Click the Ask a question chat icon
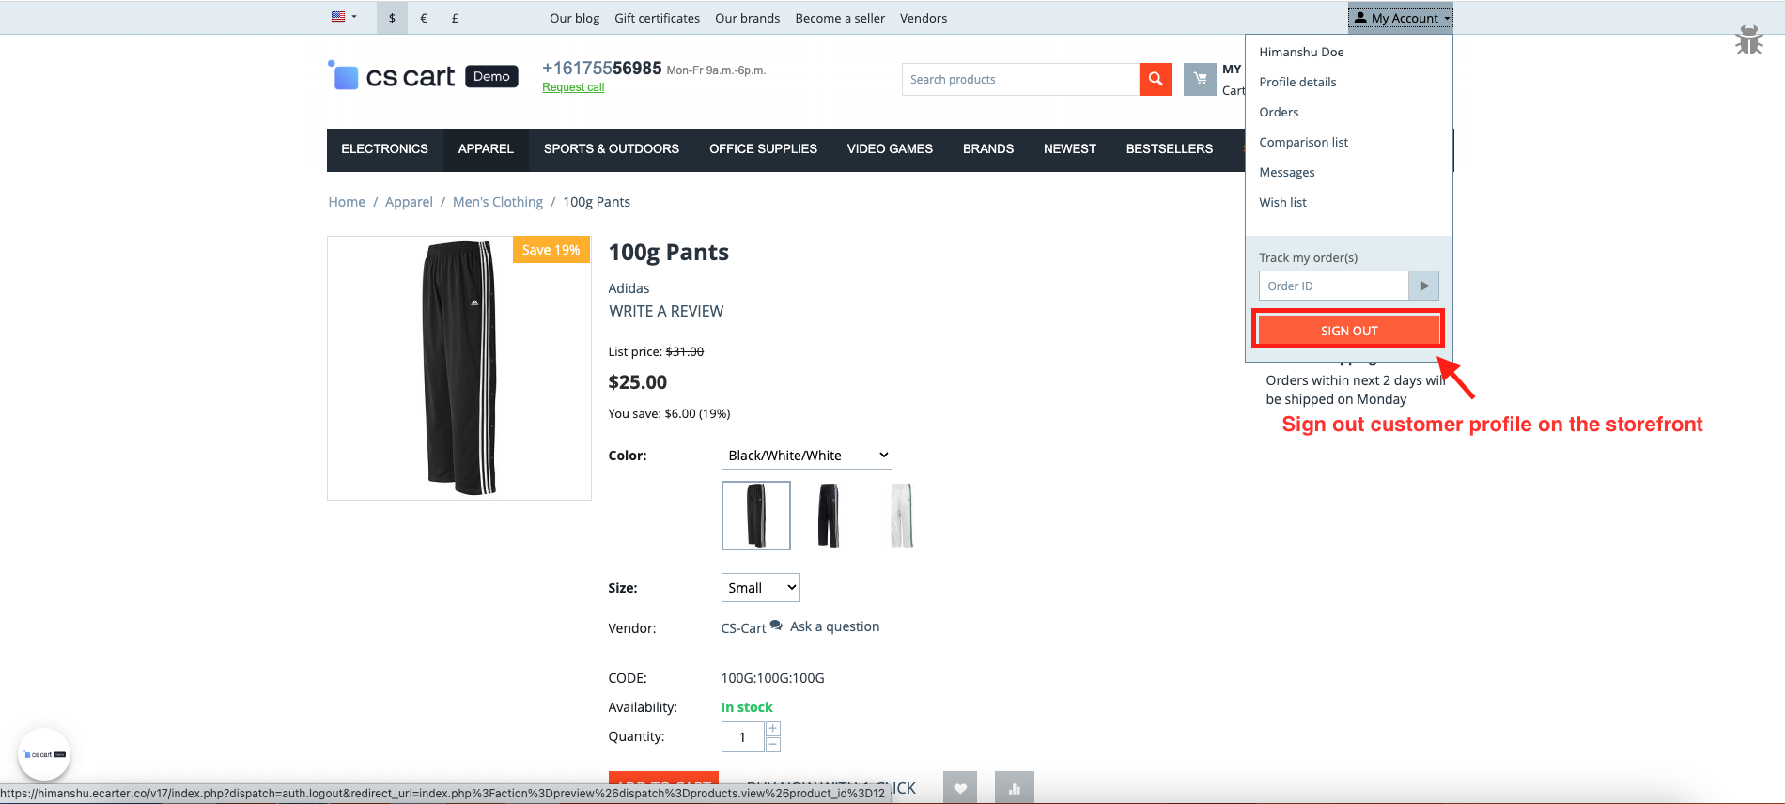 point(776,626)
